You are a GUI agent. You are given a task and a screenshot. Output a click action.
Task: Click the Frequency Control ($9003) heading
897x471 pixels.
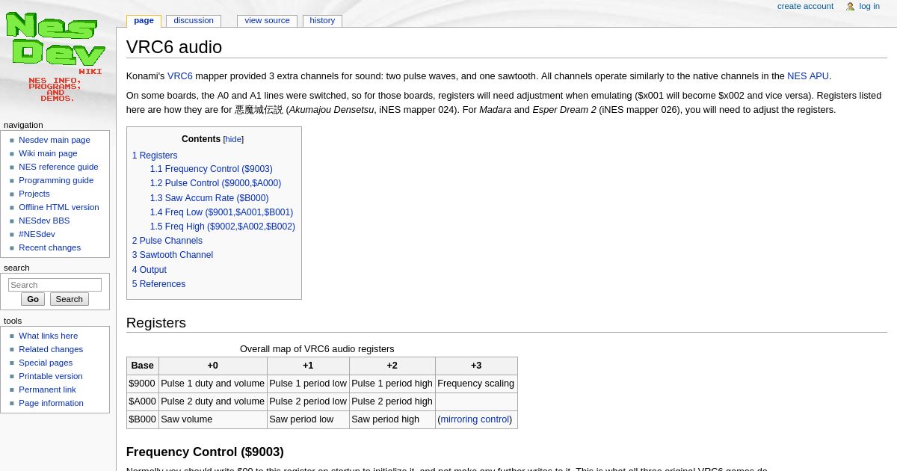[x=205, y=452]
